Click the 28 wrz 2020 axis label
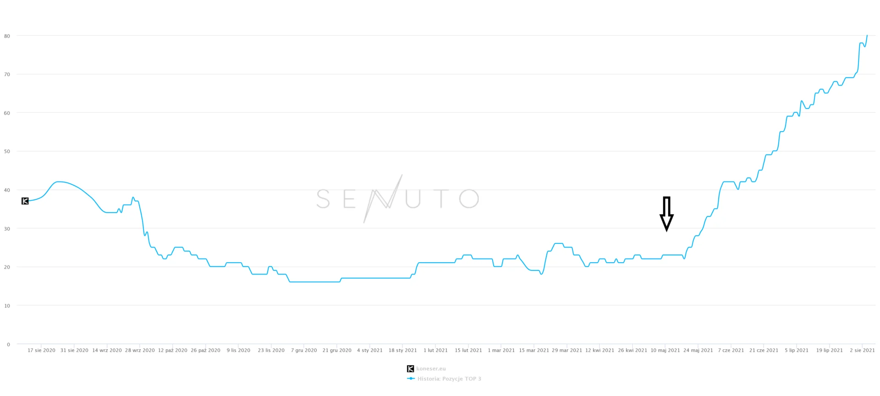880x396 pixels. [x=140, y=350]
